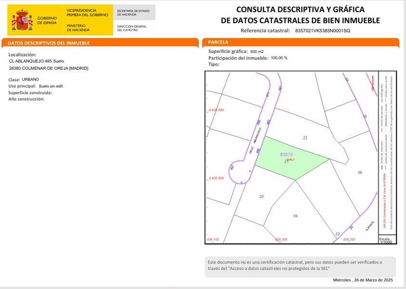This screenshot has height=289, width=406.
Task: Click the red north arrow on the map
Action: coord(373,83)
